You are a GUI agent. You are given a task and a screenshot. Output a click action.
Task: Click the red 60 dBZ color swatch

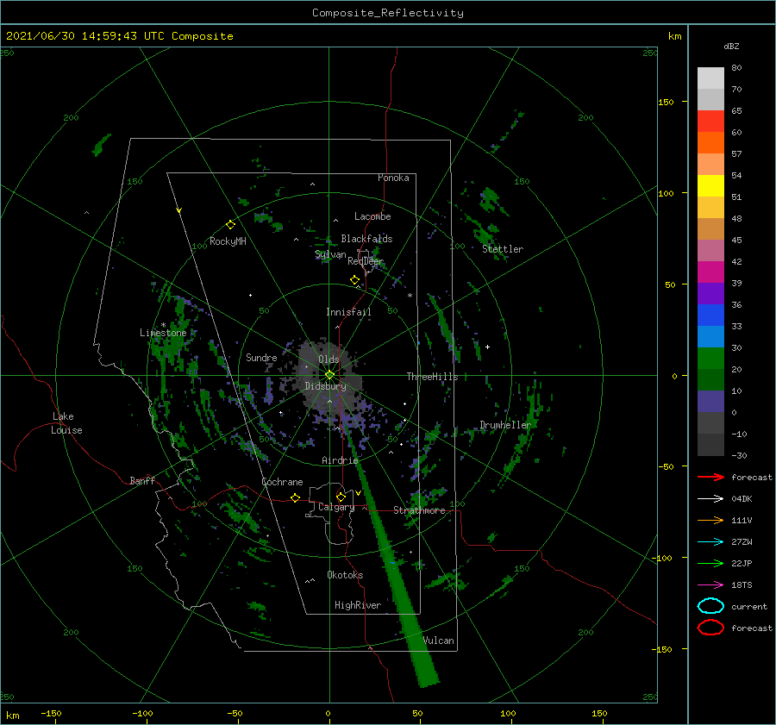(710, 122)
